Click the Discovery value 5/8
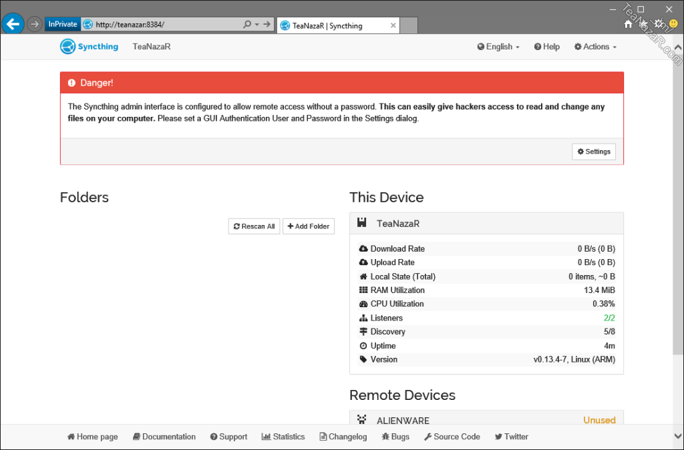Screen dimensions: 684x450 (609, 332)
